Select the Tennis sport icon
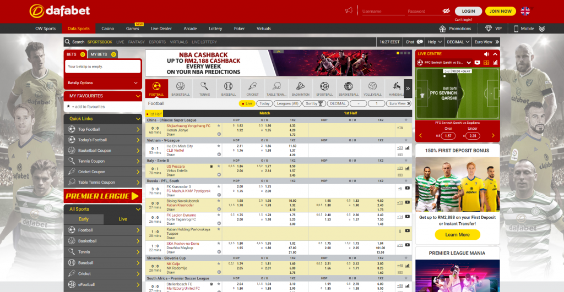The width and height of the screenshot is (564, 292). [204, 89]
